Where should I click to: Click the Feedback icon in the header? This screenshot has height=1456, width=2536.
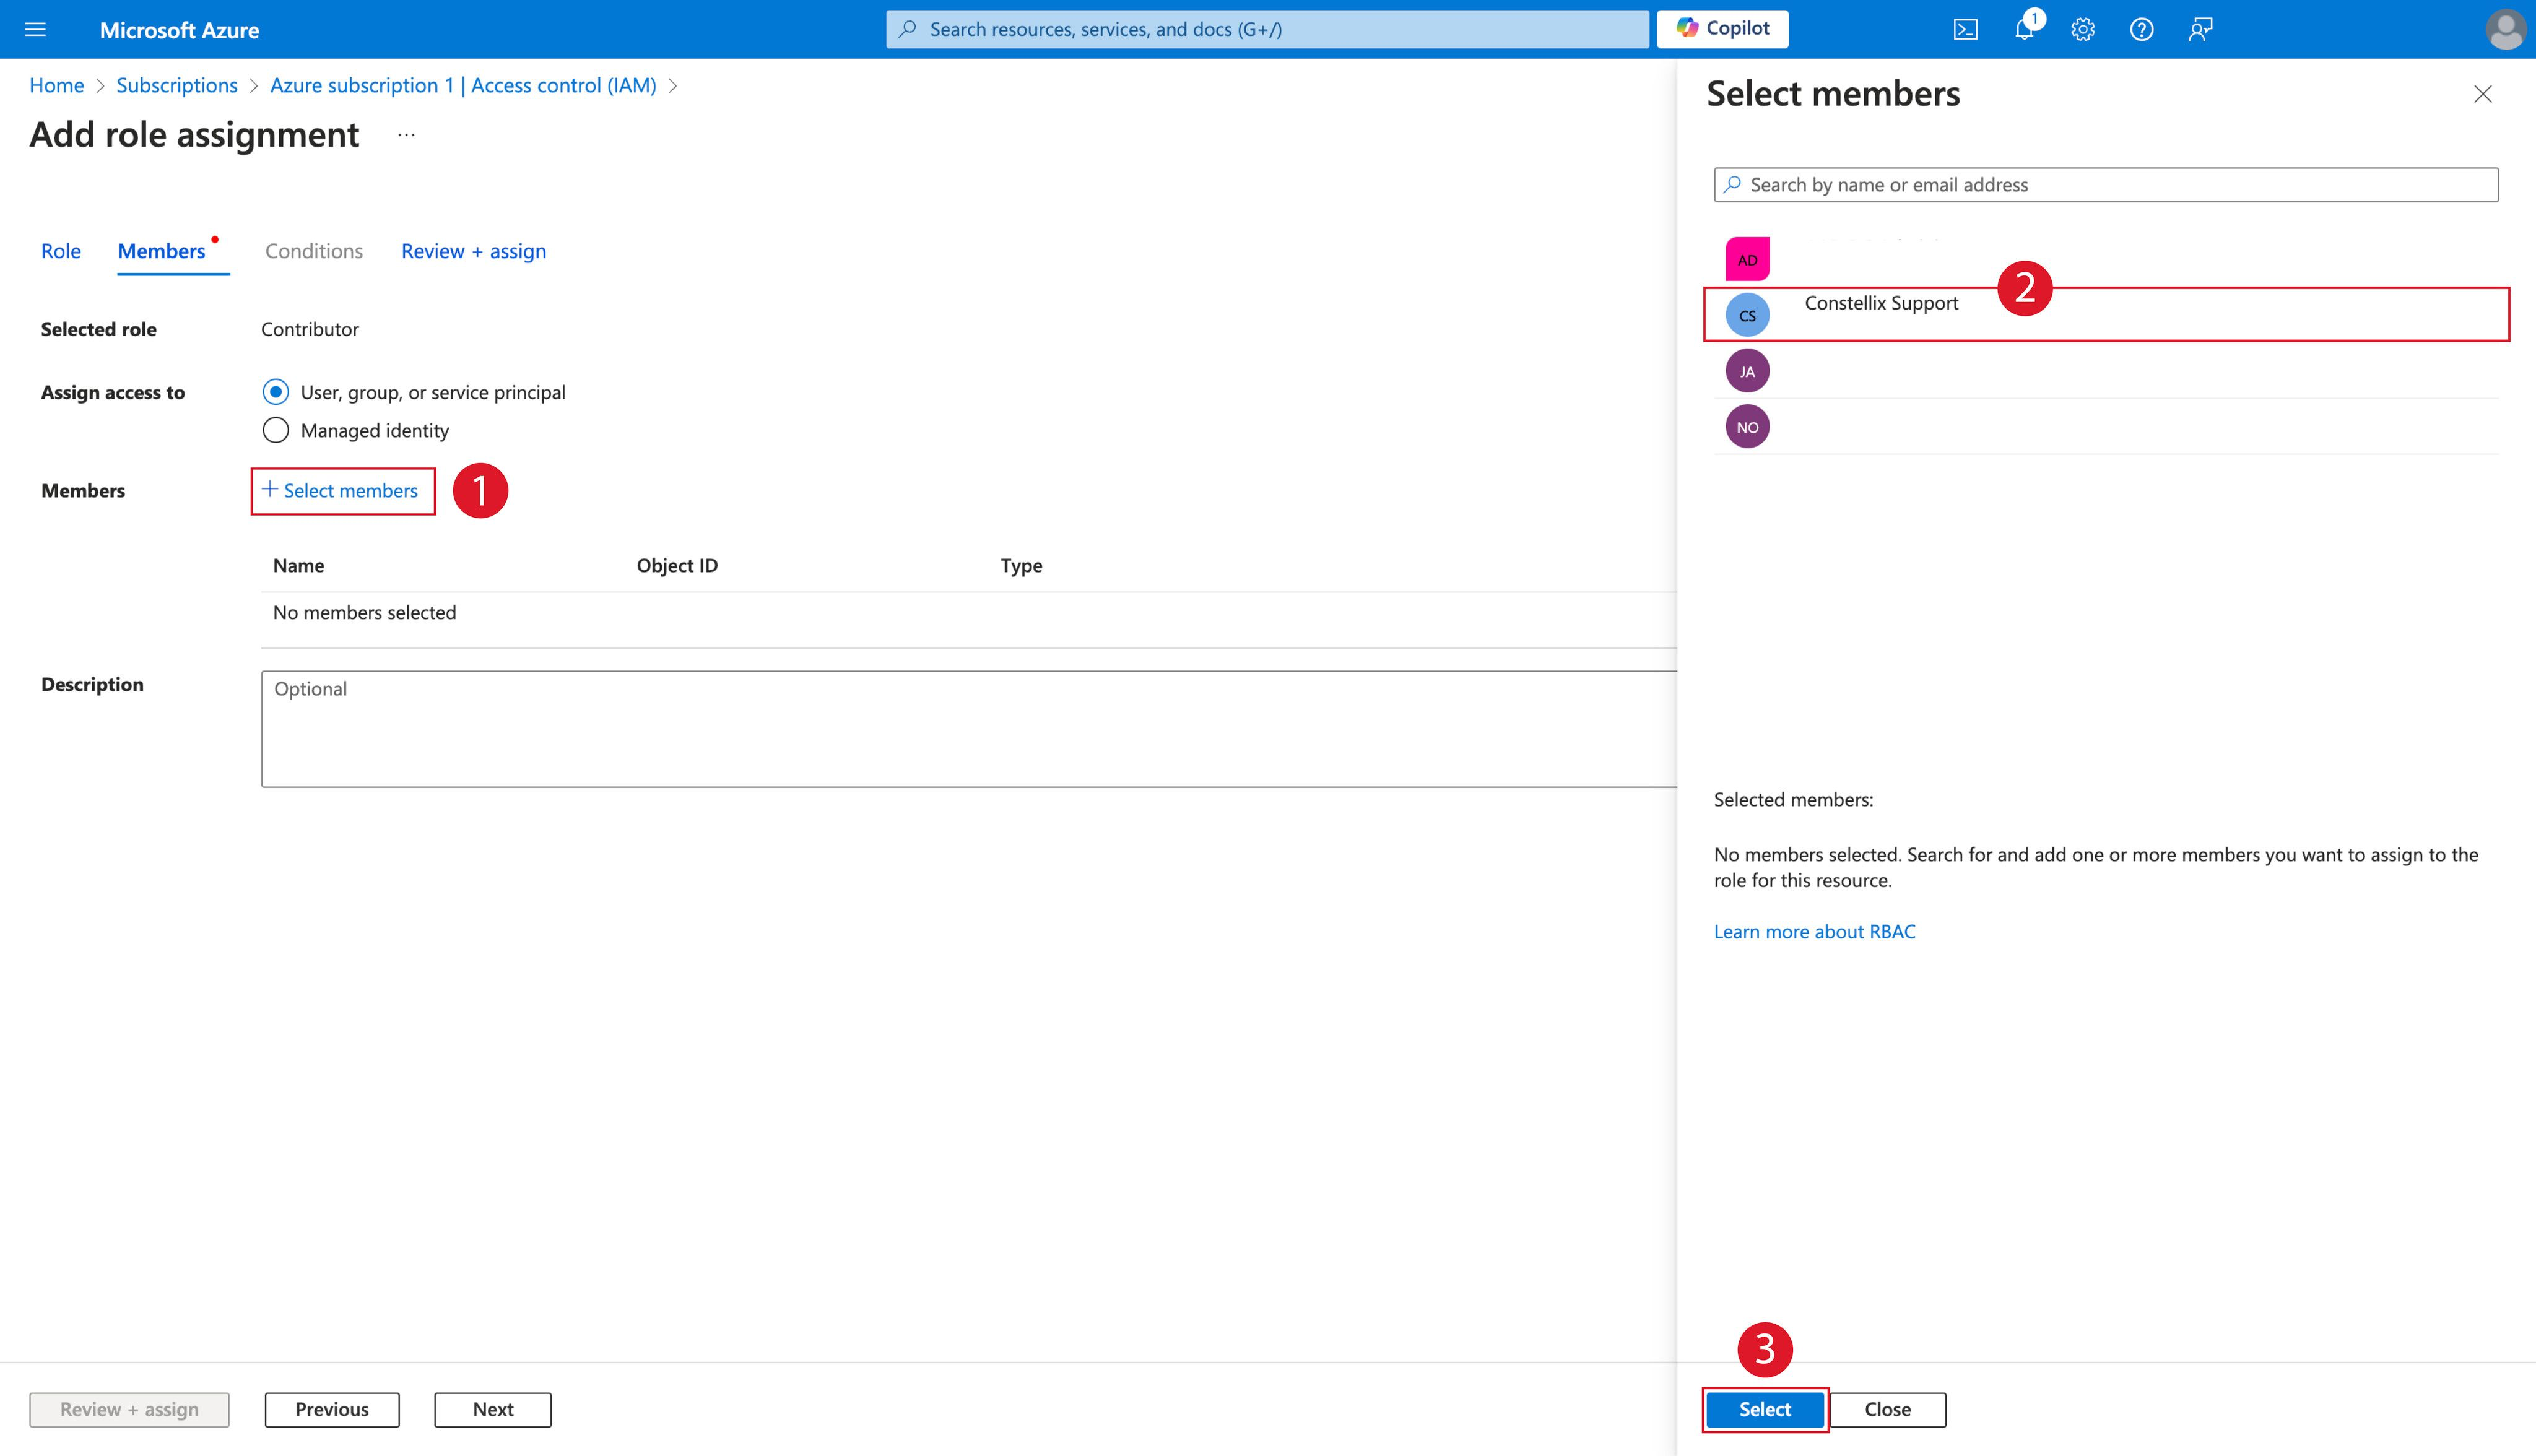[2200, 29]
